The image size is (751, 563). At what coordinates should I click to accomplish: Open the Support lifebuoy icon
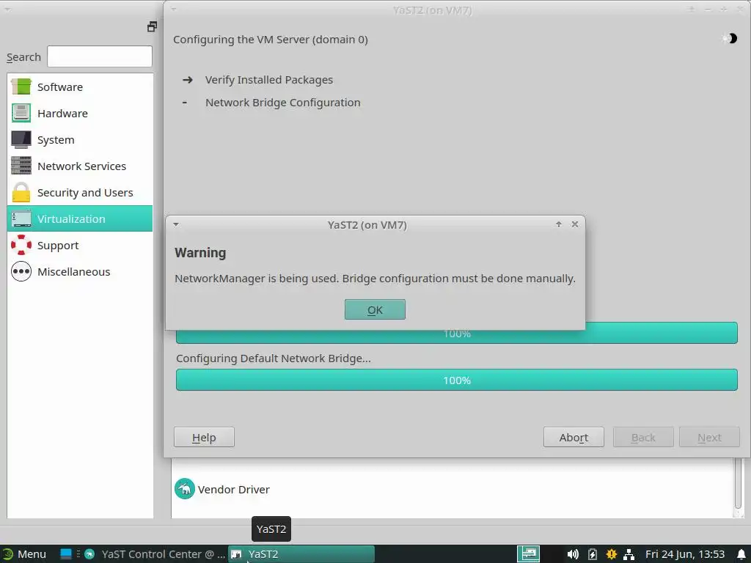[x=21, y=245]
